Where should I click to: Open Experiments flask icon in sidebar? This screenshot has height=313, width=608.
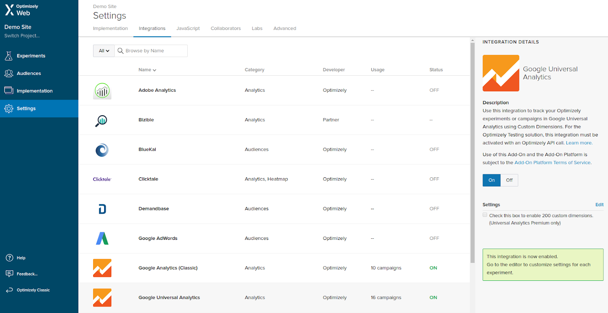pos(9,56)
